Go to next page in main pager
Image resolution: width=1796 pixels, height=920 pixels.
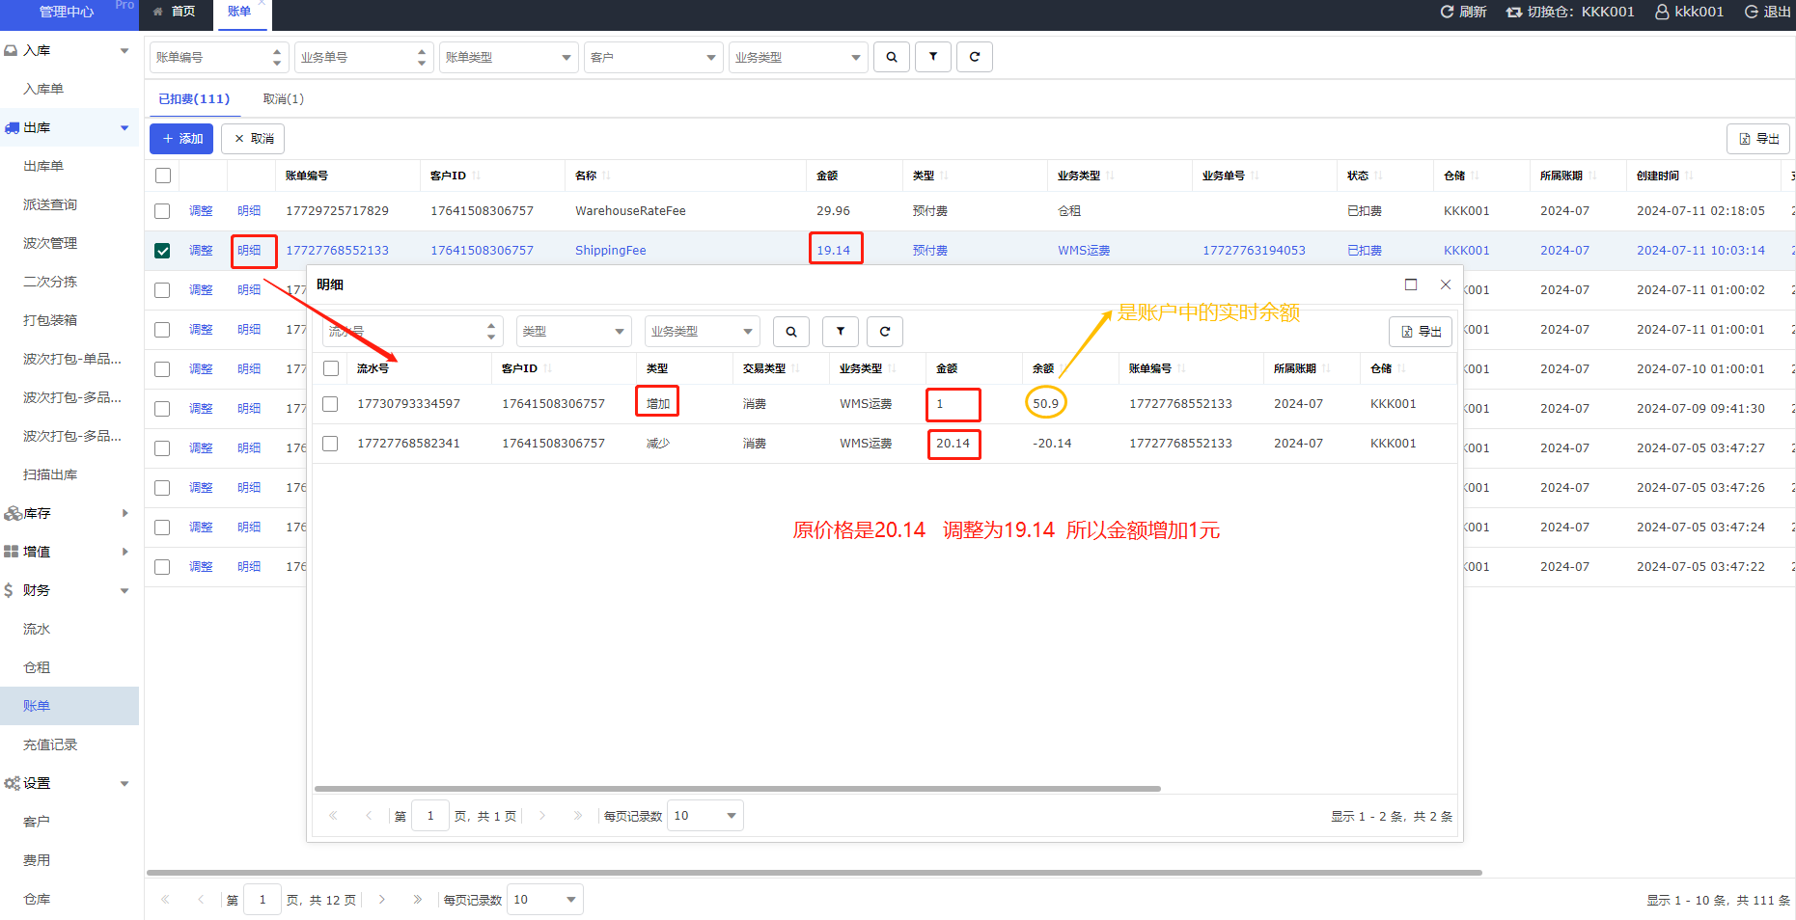382,900
